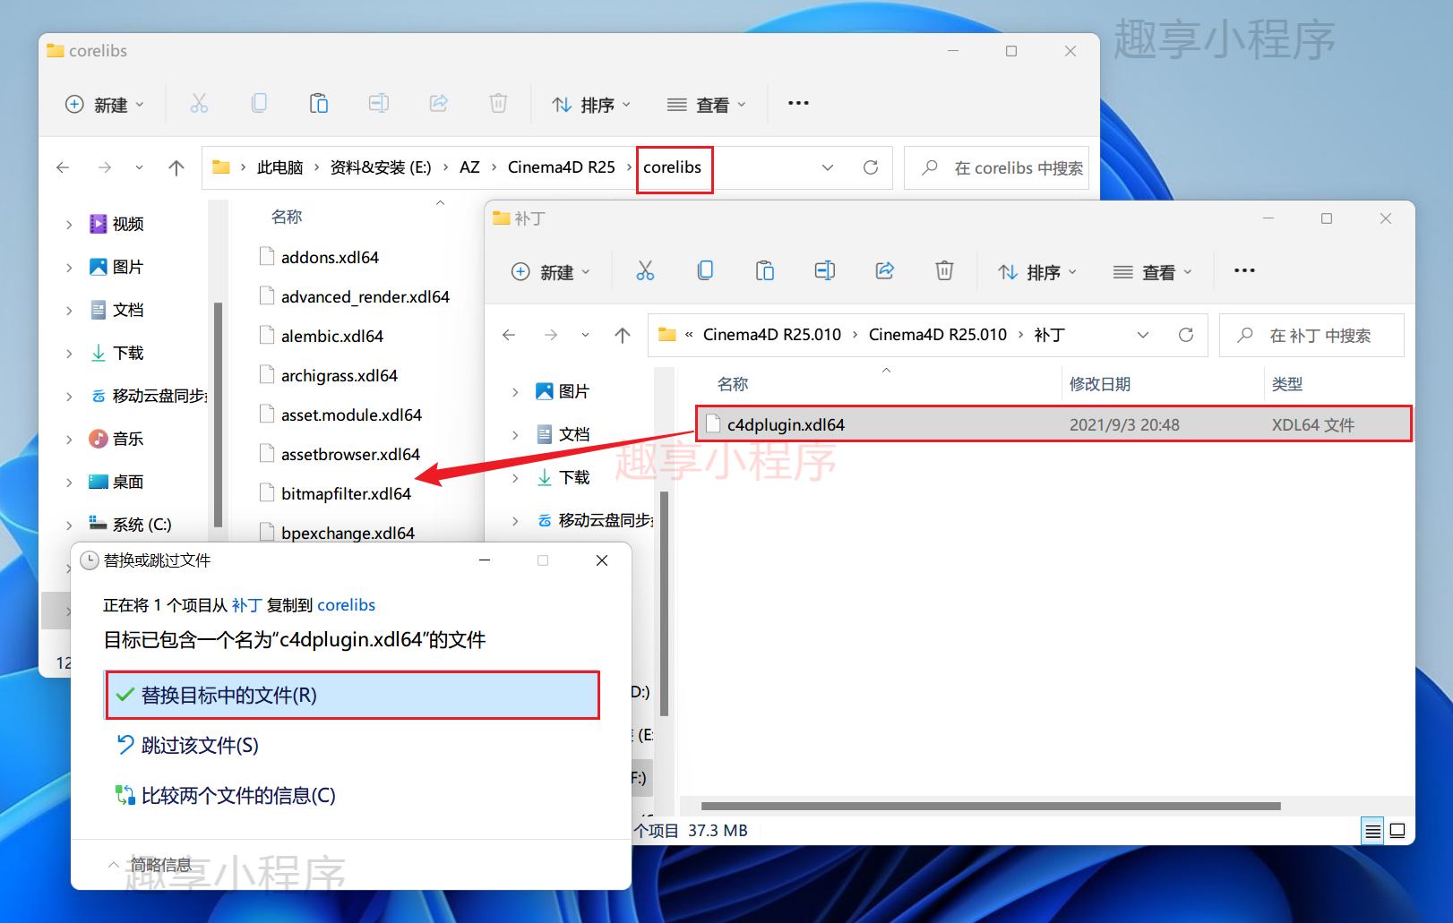Click the share icon in corelibs window toolbar

pos(439,103)
